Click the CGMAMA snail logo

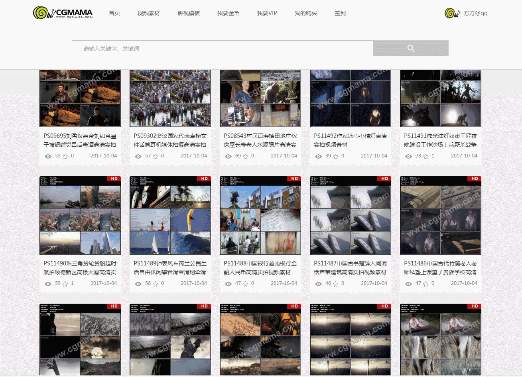tap(64, 12)
